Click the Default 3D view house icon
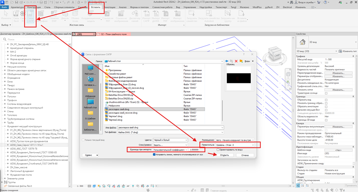 tap(79, 2)
